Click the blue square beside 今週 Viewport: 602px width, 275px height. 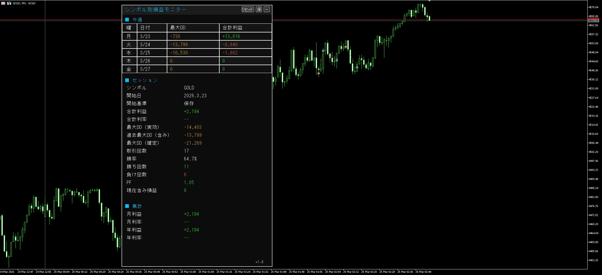[x=127, y=20]
